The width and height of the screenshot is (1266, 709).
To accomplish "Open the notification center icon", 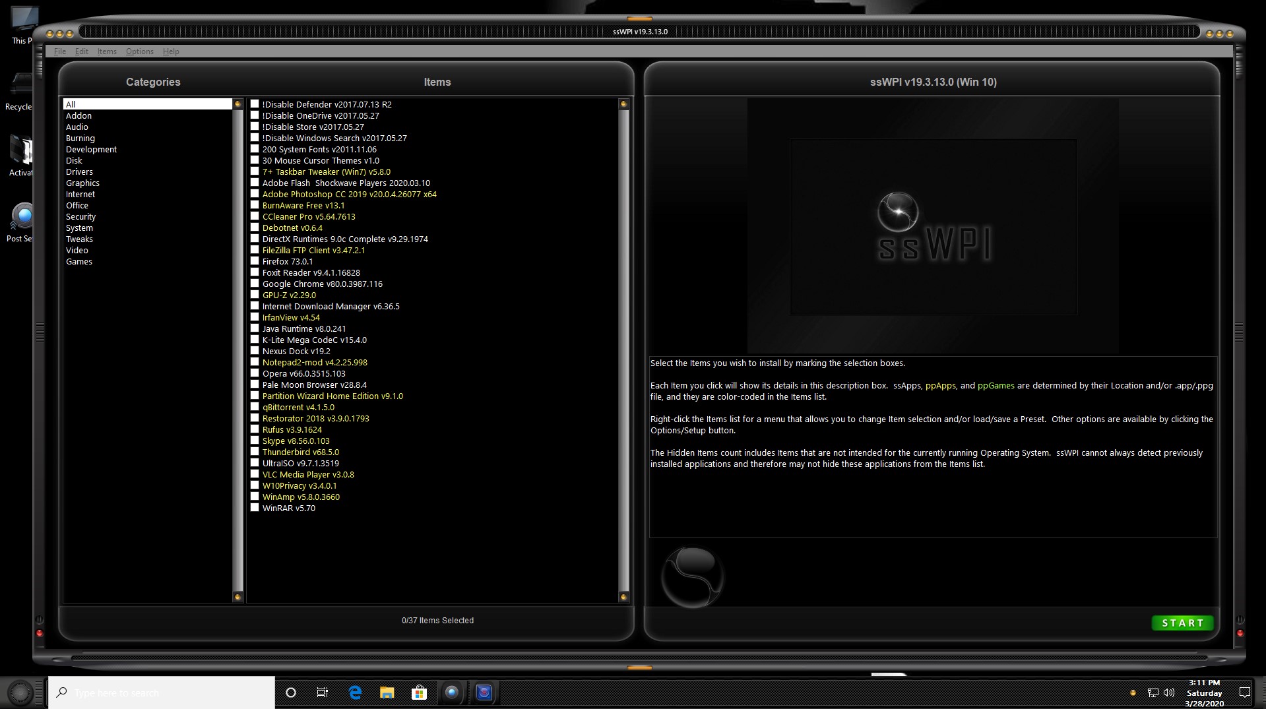I will click(1245, 693).
